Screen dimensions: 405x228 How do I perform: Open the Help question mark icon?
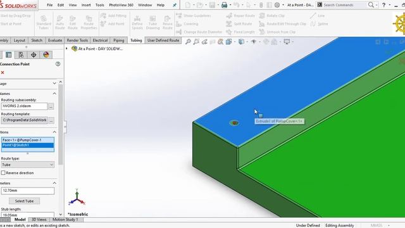coord(384,5)
